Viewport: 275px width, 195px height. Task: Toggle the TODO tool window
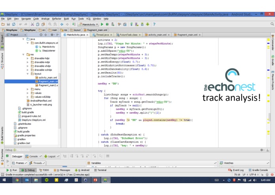44,170
